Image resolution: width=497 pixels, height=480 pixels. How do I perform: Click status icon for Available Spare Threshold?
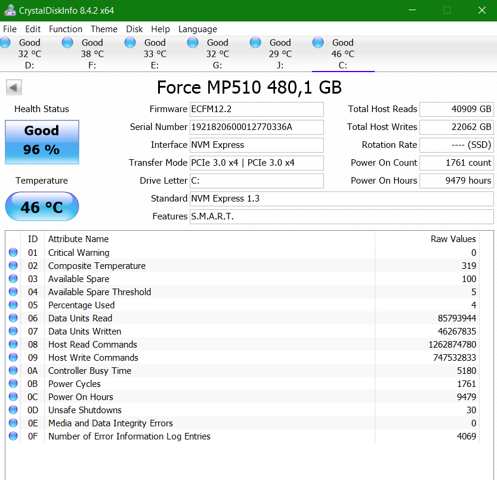point(13,292)
